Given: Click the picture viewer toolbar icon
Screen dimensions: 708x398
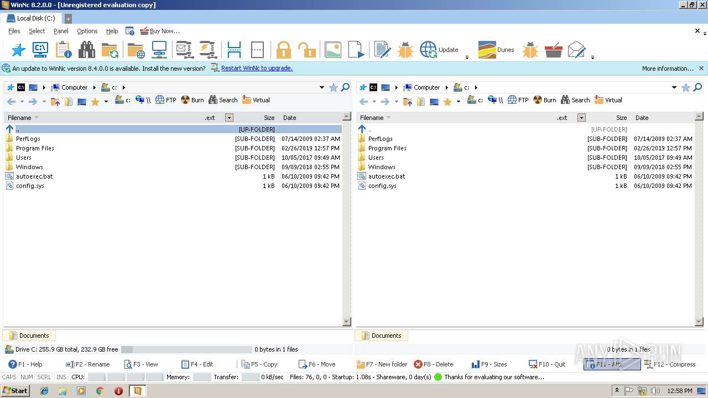Looking at the screenshot, I should tap(332, 50).
